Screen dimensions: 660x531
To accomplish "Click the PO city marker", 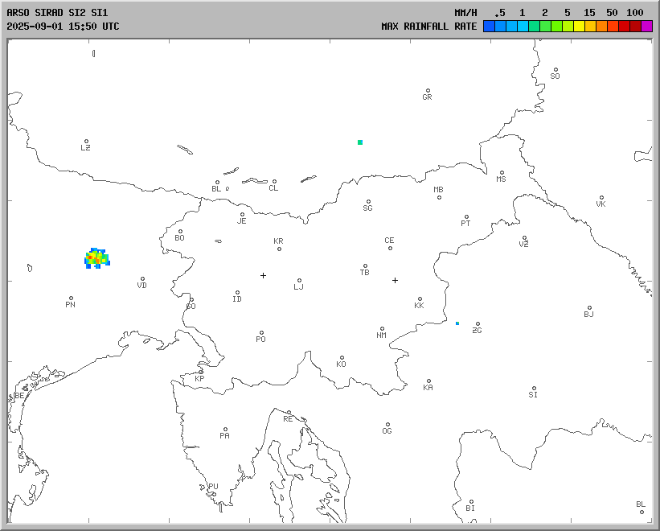I will tap(261, 332).
